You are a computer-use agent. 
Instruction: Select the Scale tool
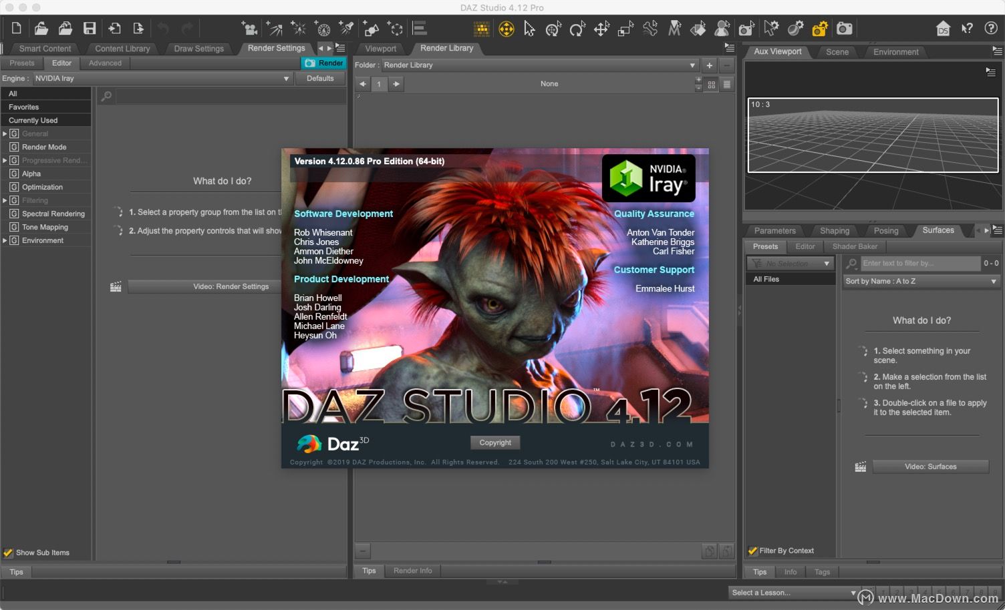[x=625, y=29]
